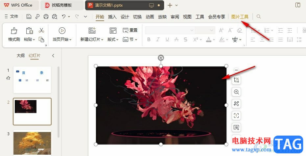Click the Cut scissors icon

point(41,30)
